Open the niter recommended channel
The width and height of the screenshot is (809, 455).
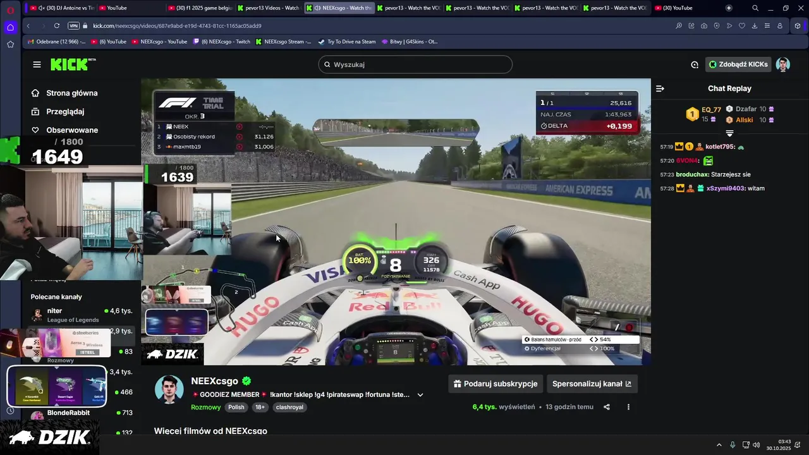click(81, 315)
